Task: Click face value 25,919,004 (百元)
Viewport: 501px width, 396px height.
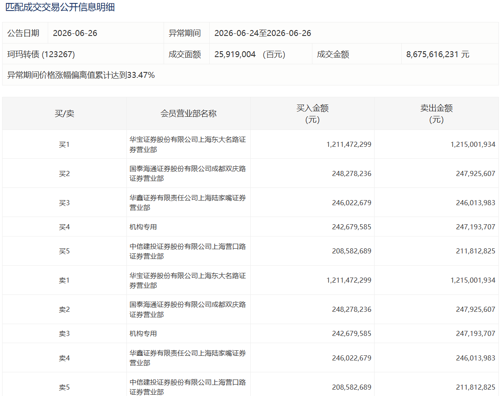Action: tap(250, 54)
